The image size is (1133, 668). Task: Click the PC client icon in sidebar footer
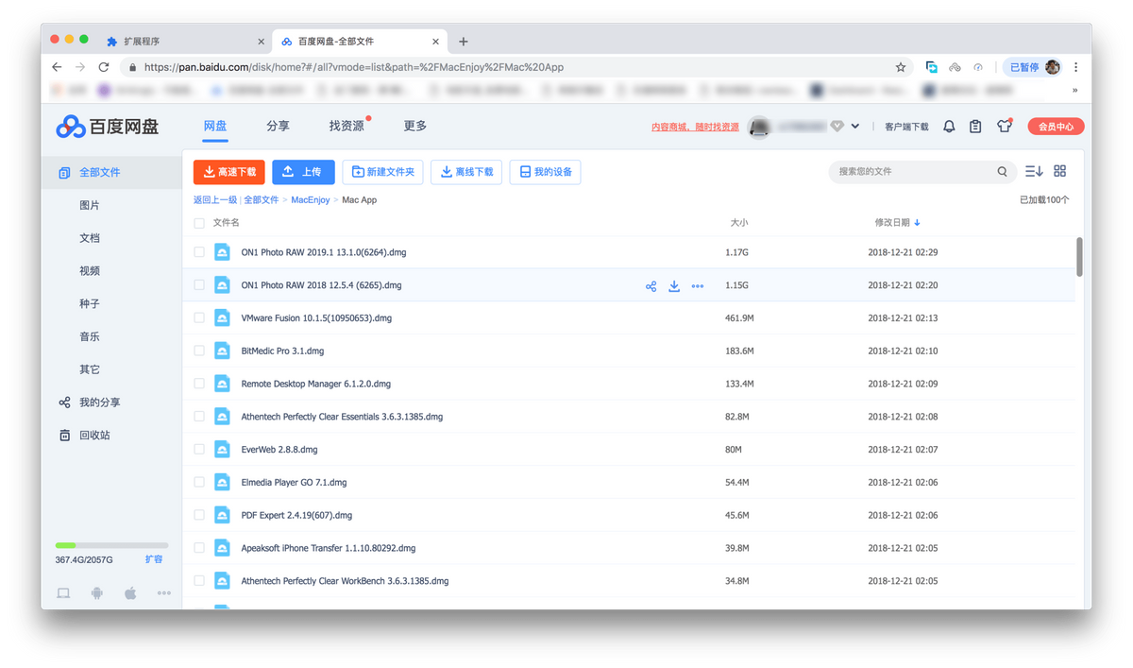(x=63, y=593)
